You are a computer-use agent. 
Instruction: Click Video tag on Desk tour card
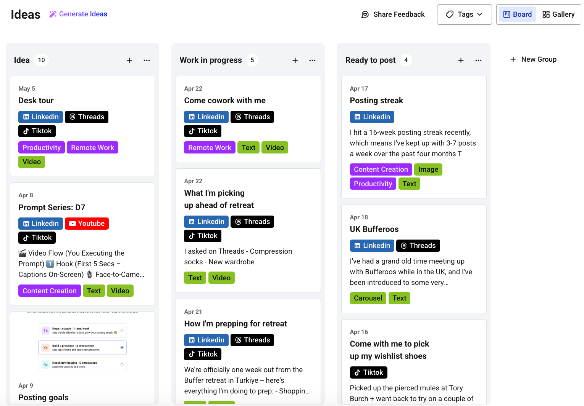(x=32, y=162)
